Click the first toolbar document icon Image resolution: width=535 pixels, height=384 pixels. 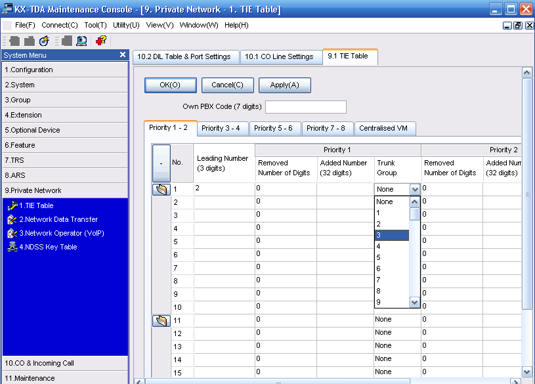(x=14, y=41)
